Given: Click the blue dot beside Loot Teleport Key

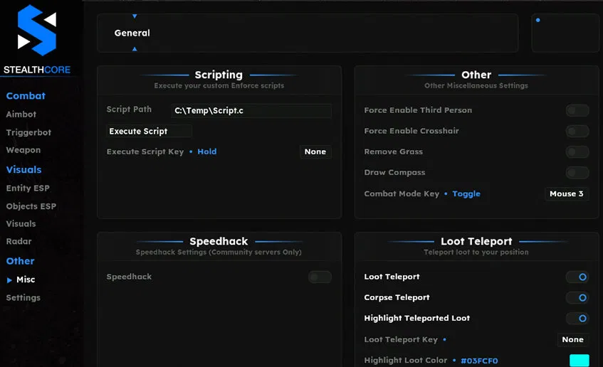Looking at the screenshot, I should point(445,340).
